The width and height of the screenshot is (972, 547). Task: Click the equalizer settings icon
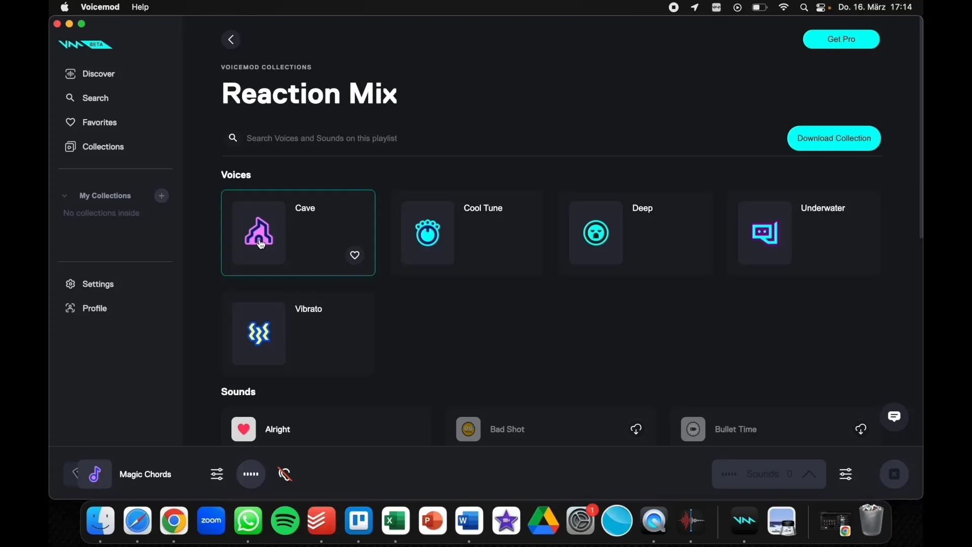pyautogui.click(x=217, y=474)
